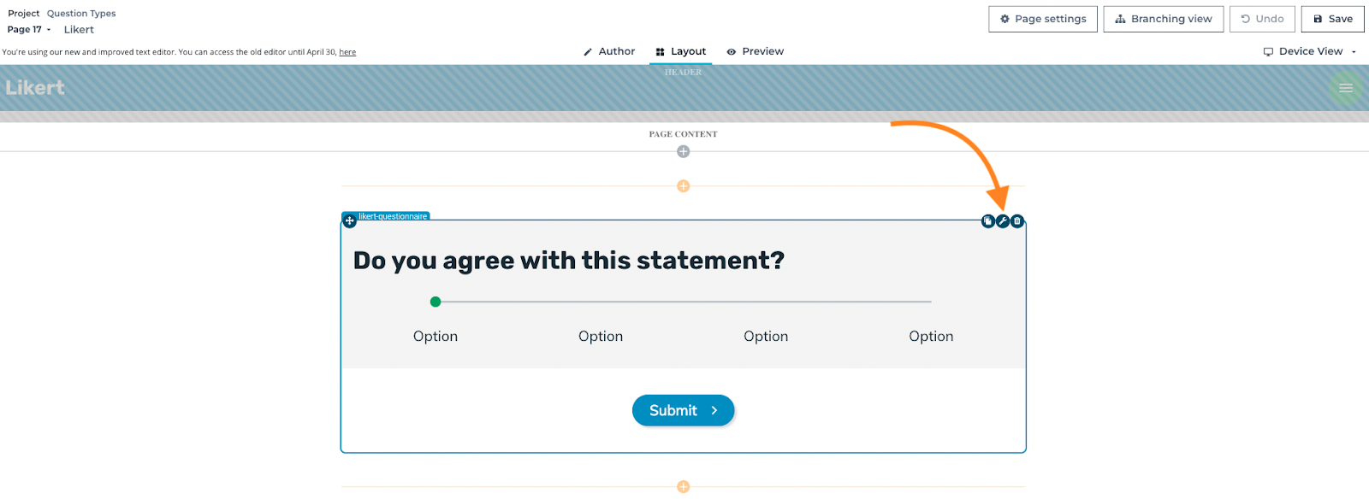Add a component above the Likert block
Image resolution: width=1369 pixels, height=499 pixels.
(683, 186)
